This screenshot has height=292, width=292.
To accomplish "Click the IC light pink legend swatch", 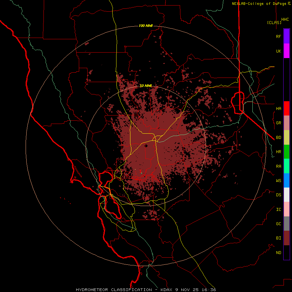I will [x=286, y=209].
